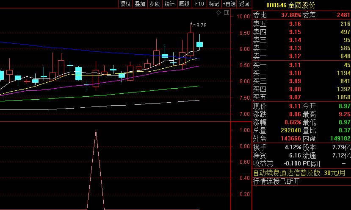Image resolution: width=351 pixels, height=210 pixels.
Task: Click the 10.00 price axis label
Action: (x=243, y=17)
